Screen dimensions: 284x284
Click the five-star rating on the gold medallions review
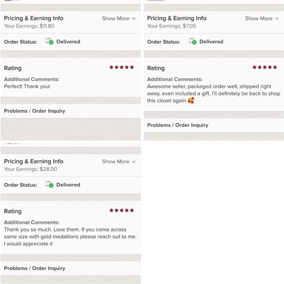[x=122, y=210]
